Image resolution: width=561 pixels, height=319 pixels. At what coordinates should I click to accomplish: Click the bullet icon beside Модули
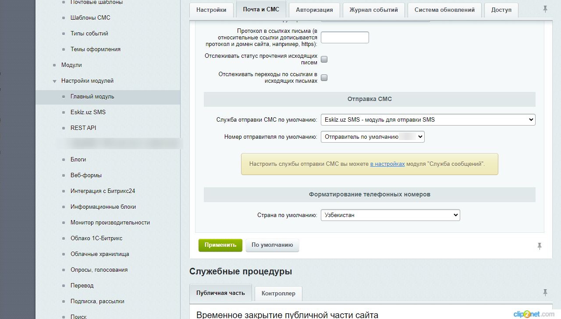click(55, 65)
